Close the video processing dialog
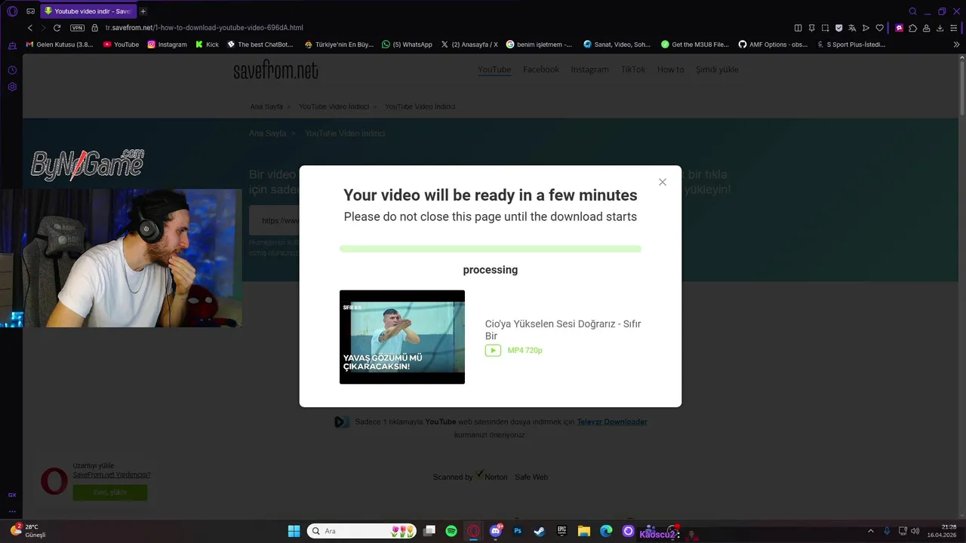 (663, 182)
